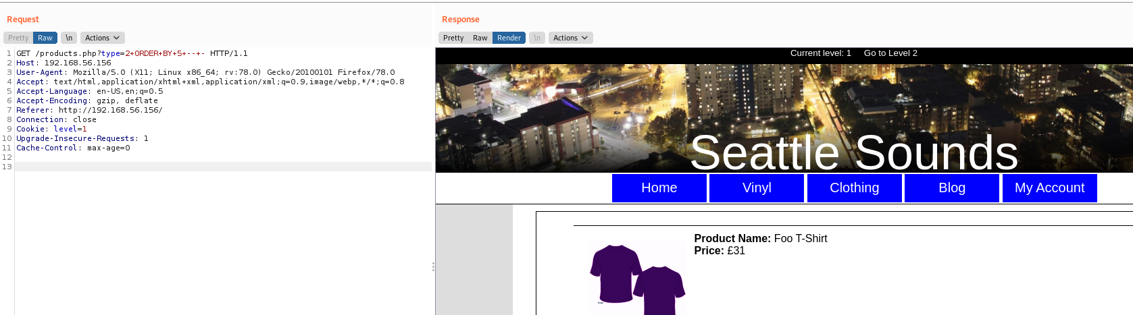Click the Accept: text/html header line

(210, 82)
